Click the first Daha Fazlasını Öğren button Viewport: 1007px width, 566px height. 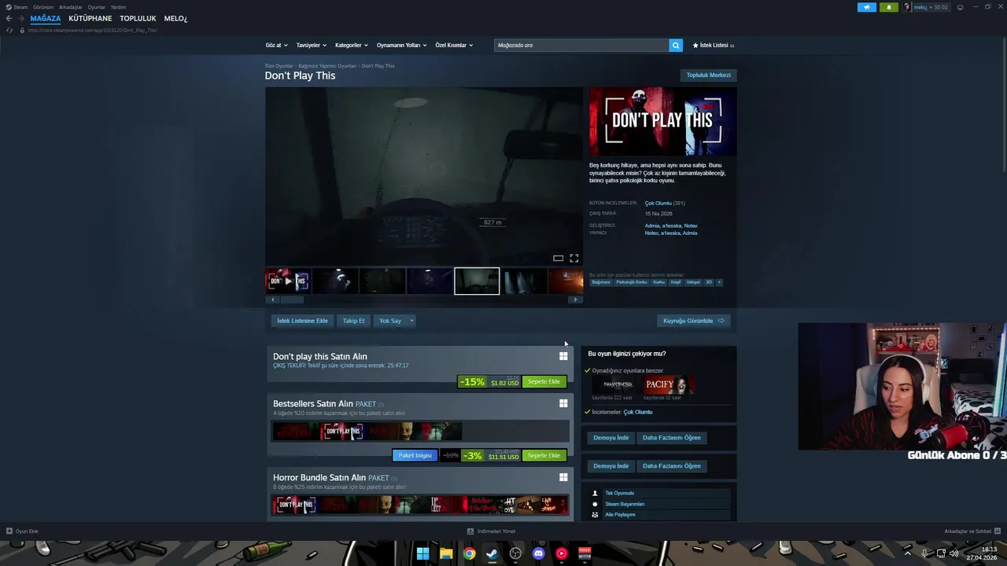coord(671,438)
